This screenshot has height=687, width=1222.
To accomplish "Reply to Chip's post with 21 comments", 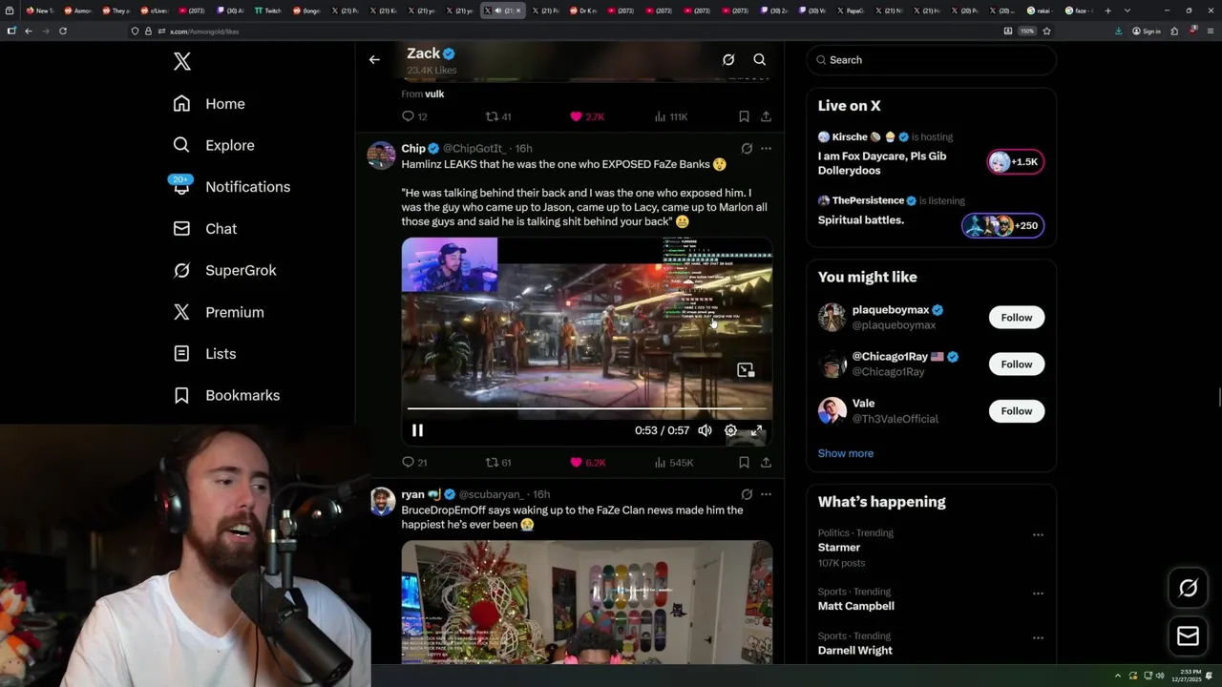I will coord(414,463).
